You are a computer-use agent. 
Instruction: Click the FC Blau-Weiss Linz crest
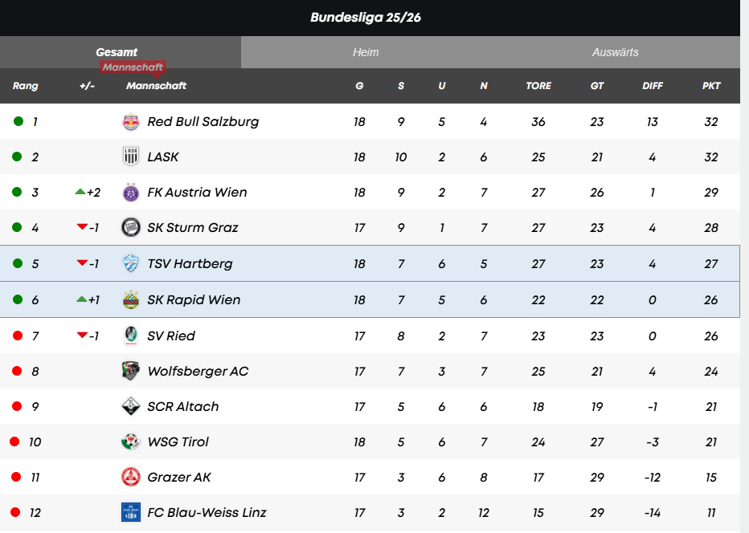130,512
